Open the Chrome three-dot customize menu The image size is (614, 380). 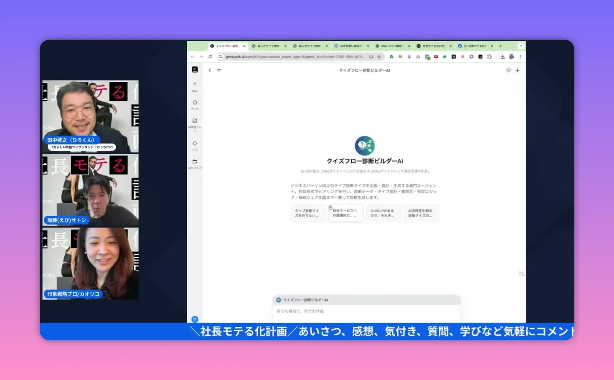(x=520, y=56)
